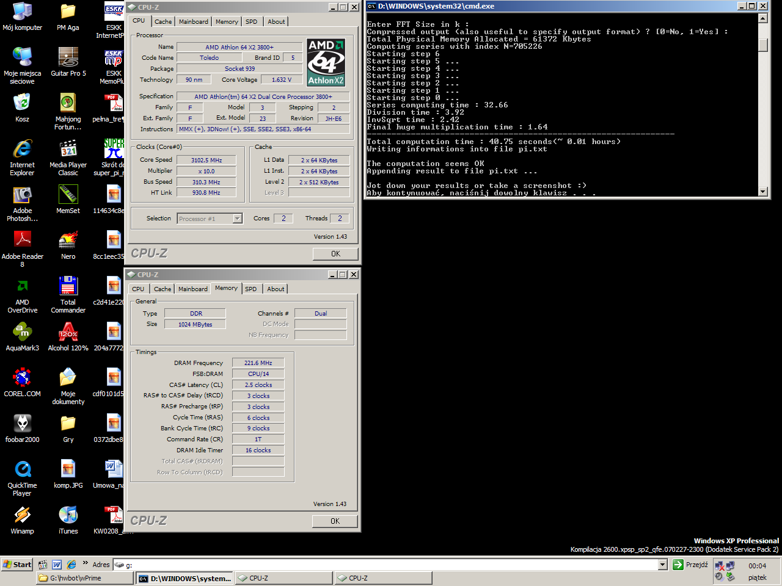The width and height of the screenshot is (782, 586).
Task: Click cmd window scrollbar down arrow
Action: coord(762,191)
